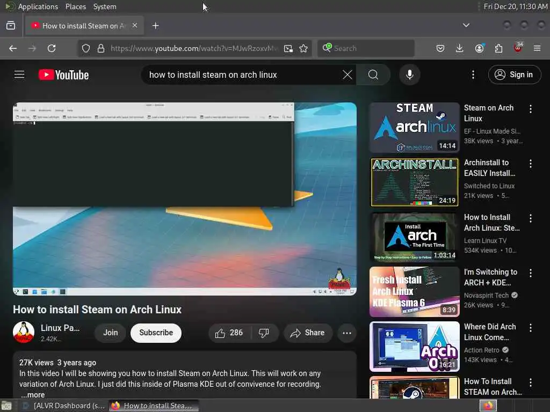
Task: Open the Linux Pa... channel name link
Action: [x=60, y=328]
